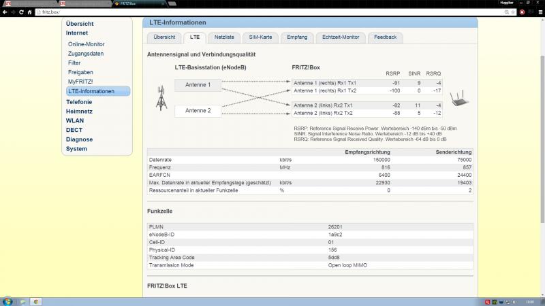Open MyFRITZ! in the sidebar
The width and height of the screenshot is (545, 306).
80,82
